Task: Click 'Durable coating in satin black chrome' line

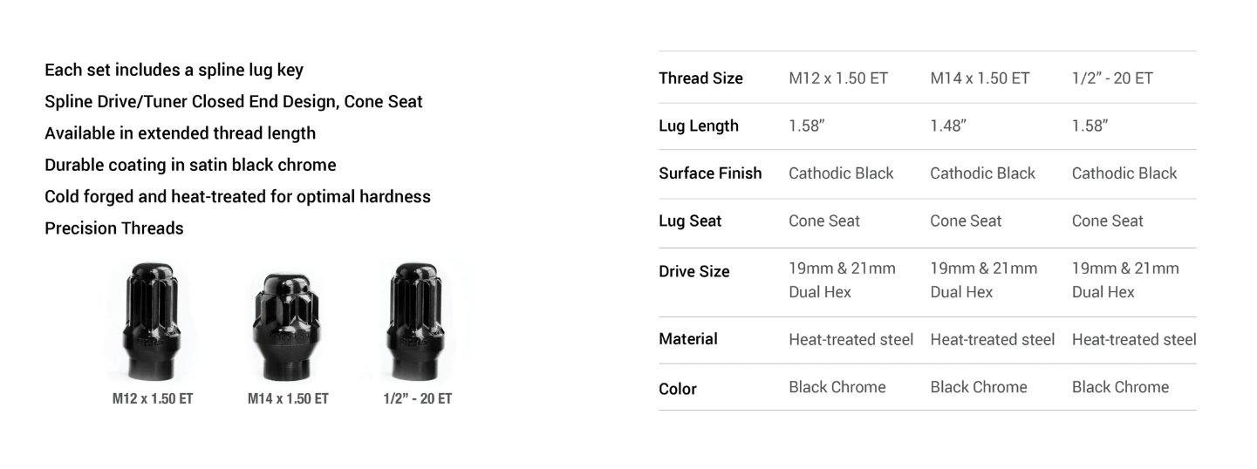Action: 190,165
